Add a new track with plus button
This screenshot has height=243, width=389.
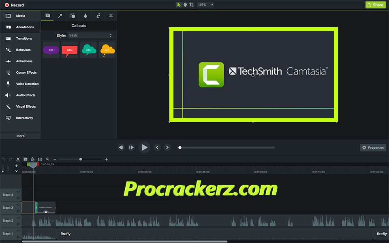point(16,166)
